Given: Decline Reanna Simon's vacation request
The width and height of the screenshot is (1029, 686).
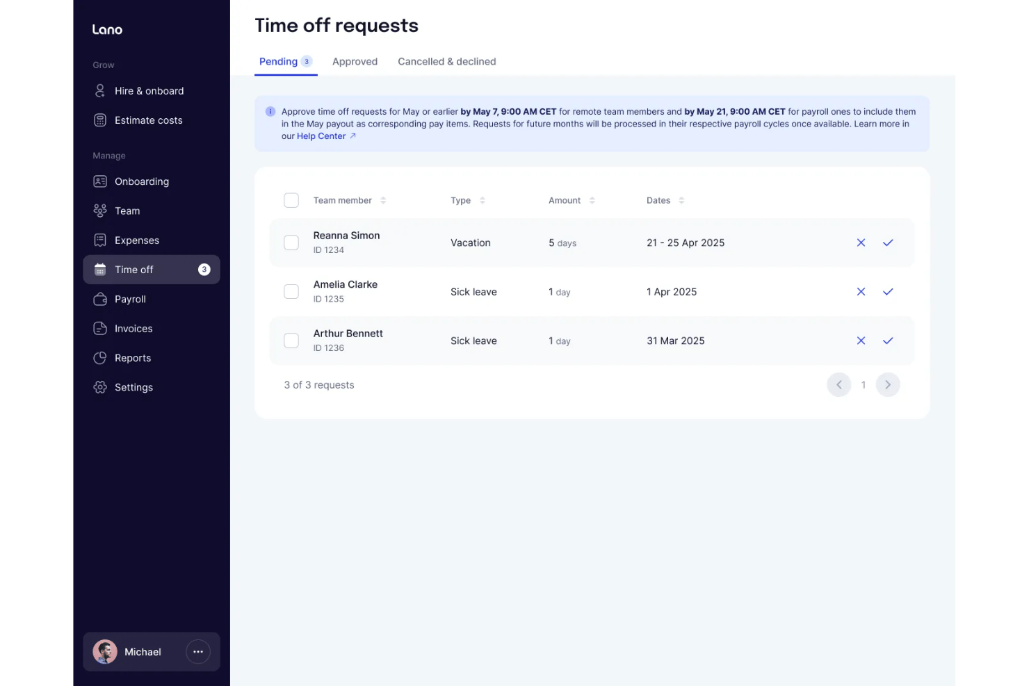Looking at the screenshot, I should tap(861, 243).
